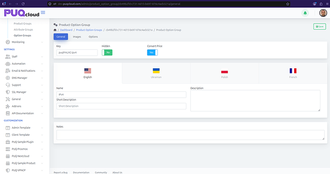Expand the API Documentation chevron
The width and height of the screenshot is (330, 174).
42,113
